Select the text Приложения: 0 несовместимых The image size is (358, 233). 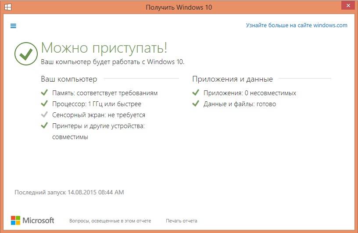coord(250,93)
